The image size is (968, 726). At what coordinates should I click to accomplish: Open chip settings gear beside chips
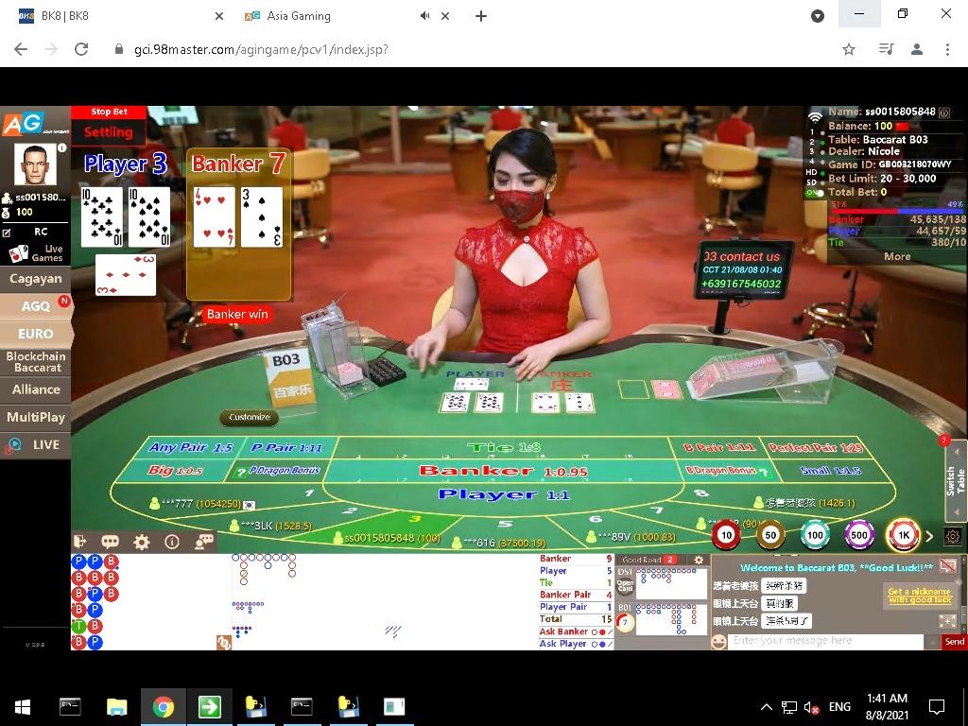[953, 536]
